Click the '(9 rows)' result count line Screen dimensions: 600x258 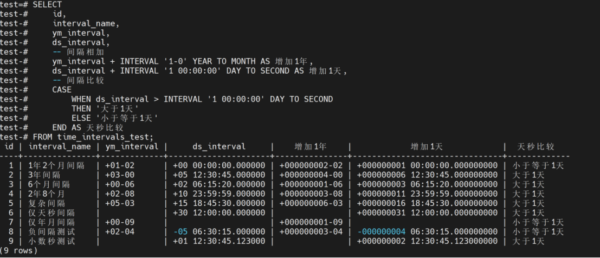[19, 250]
